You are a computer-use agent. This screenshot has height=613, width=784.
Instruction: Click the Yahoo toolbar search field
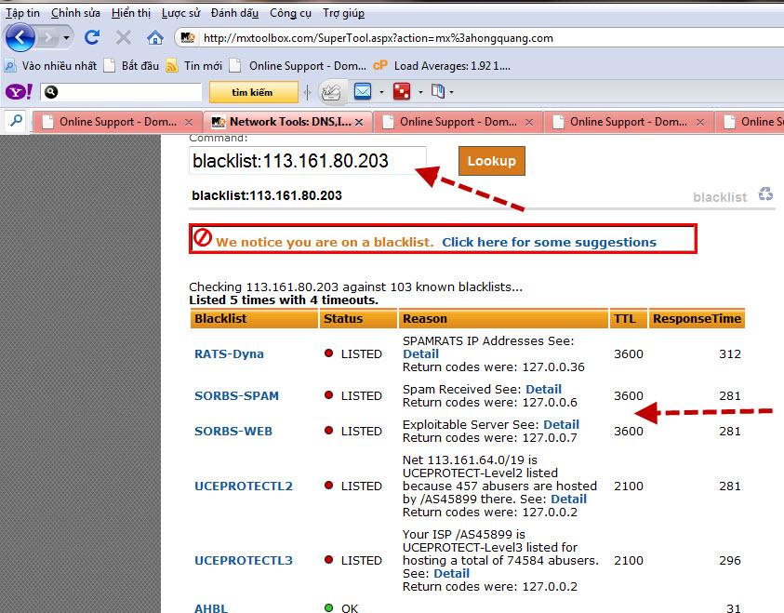(122, 92)
